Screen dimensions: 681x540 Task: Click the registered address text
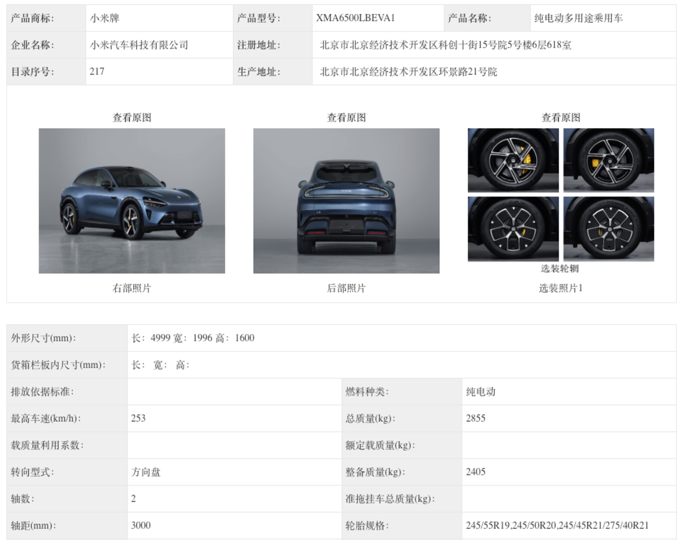(x=445, y=45)
